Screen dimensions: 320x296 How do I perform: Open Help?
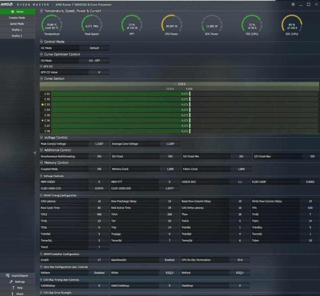pos(17,288)
